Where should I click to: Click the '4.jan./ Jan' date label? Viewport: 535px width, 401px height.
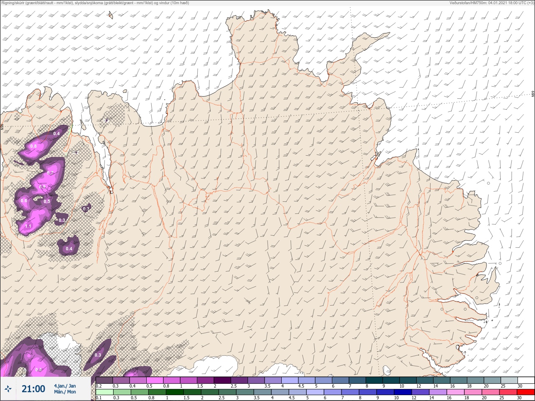tap(65, 386)
